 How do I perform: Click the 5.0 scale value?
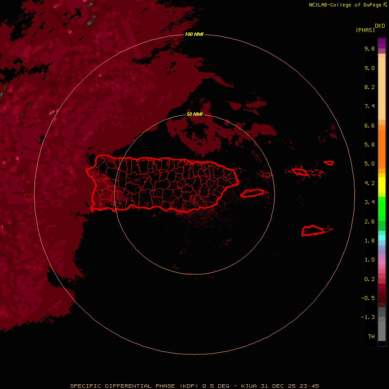pyautogui.click(x=370, y=164)
